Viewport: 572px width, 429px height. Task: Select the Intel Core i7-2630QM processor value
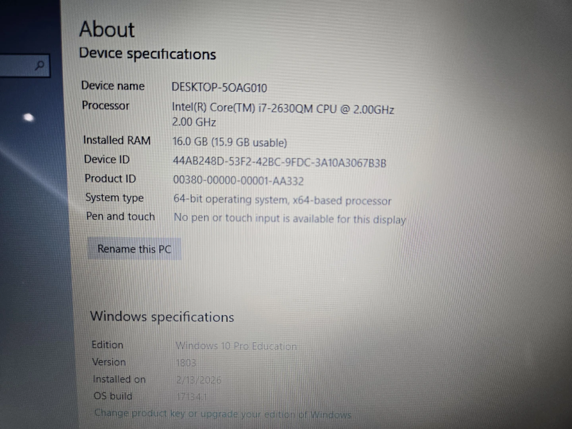click(x=283, y=114)
